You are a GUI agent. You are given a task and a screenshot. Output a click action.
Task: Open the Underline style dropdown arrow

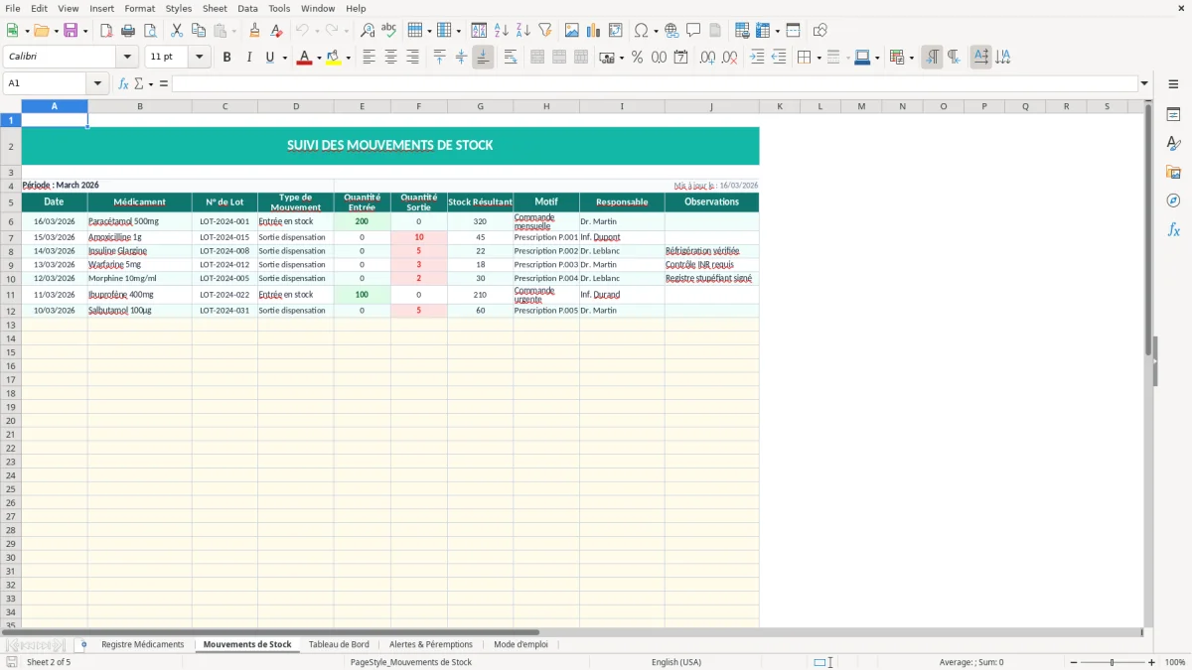284,58
